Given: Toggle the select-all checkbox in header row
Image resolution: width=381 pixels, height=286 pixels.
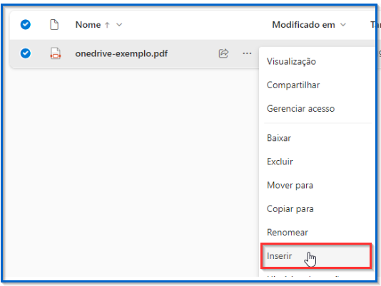Looking at the screenshot, I should (x=26, y=24).
